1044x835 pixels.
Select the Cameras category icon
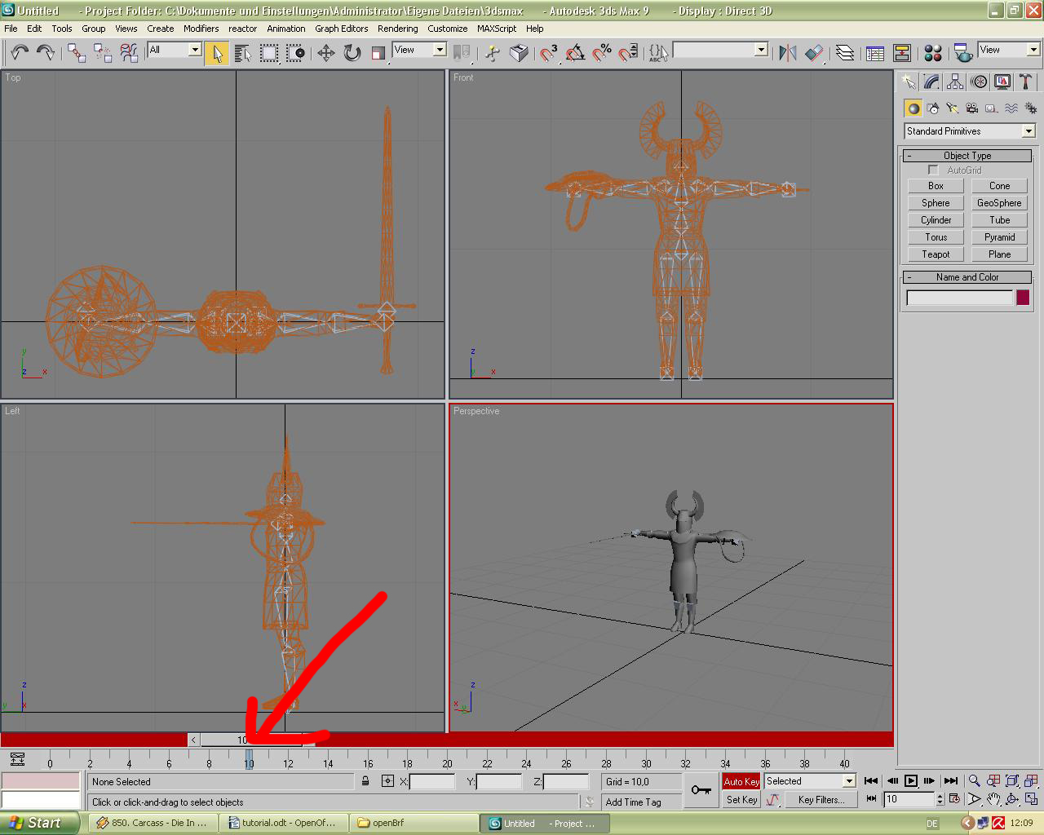pos(972,108)
